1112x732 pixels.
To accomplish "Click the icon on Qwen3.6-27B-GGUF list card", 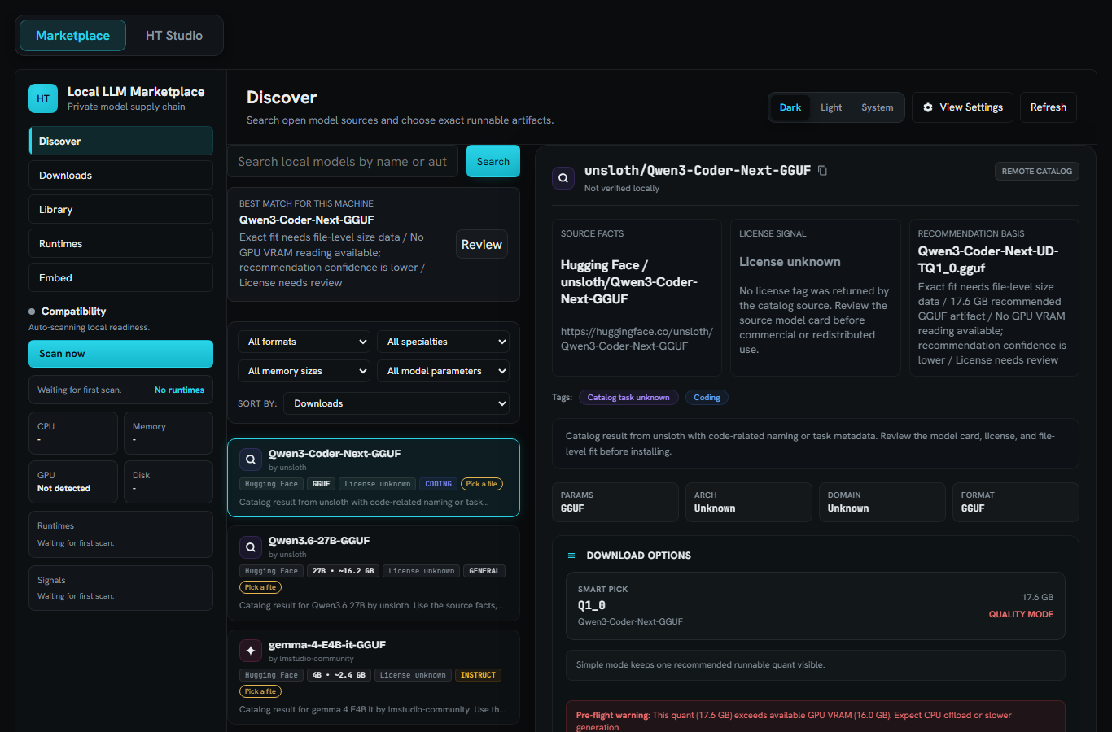I will pos(251,547).
